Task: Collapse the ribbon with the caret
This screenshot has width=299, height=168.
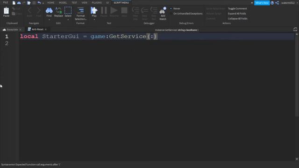Action: pyautogui.click(x=252, y=3)
